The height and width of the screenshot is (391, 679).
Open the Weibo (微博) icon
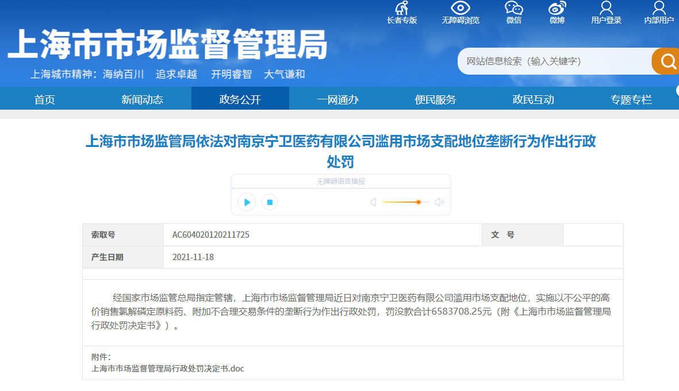(557, 9)
